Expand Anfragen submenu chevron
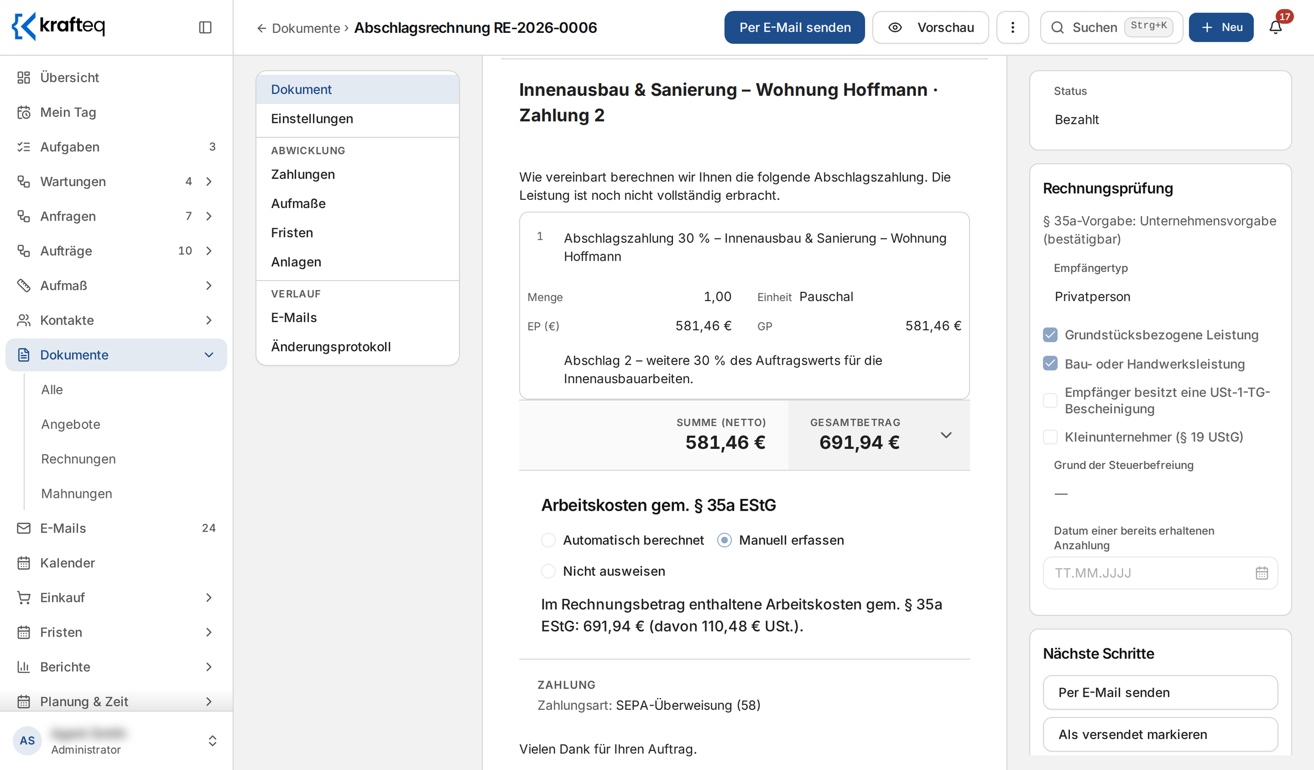This screenshot has width=1314, height=770. tap(209, 216)
